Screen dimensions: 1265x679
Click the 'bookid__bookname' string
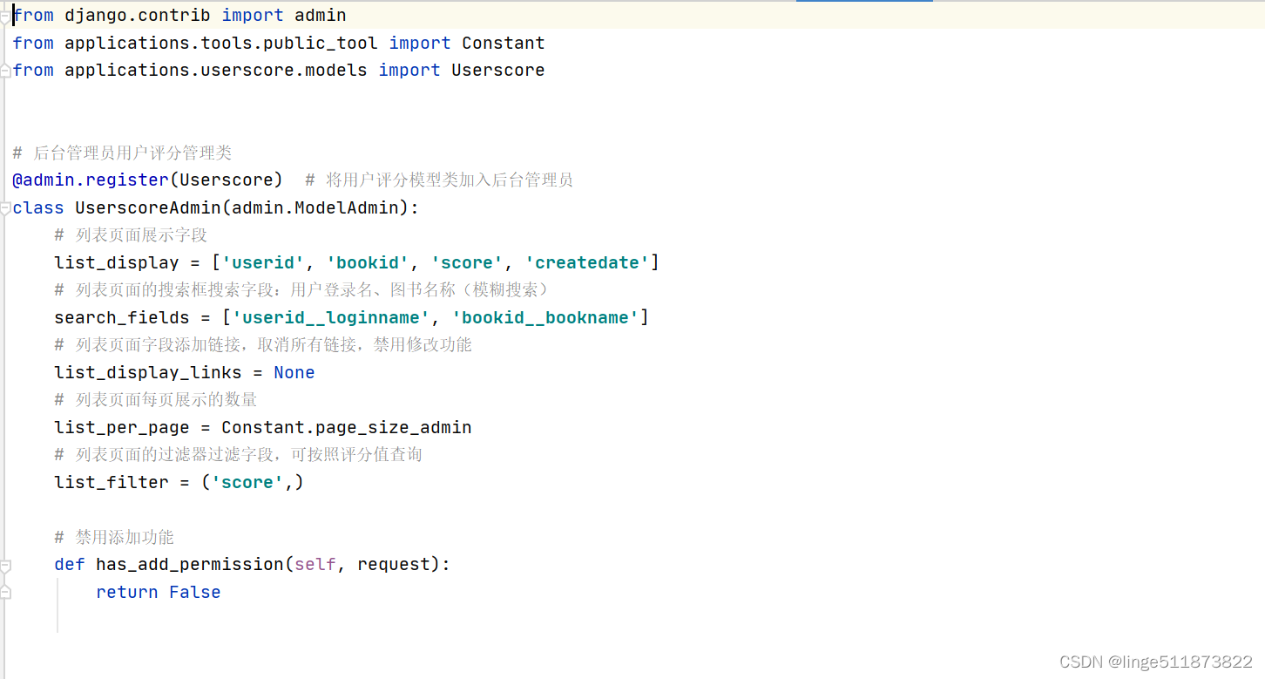click(x=545, y=317)
